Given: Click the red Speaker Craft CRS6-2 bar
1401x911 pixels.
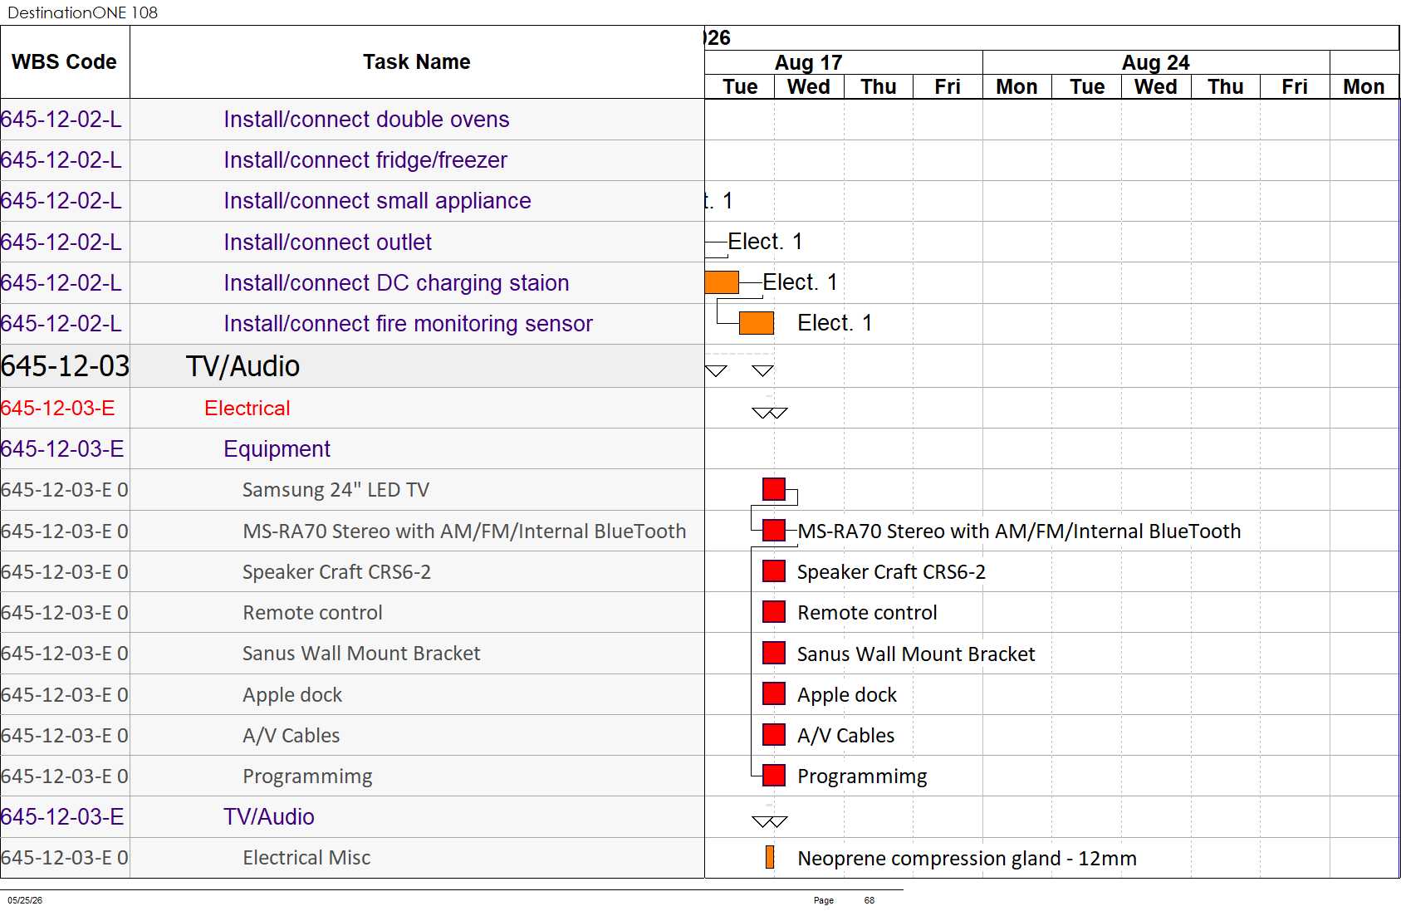Looking at the screenshot, I should (x=773, y=571).
